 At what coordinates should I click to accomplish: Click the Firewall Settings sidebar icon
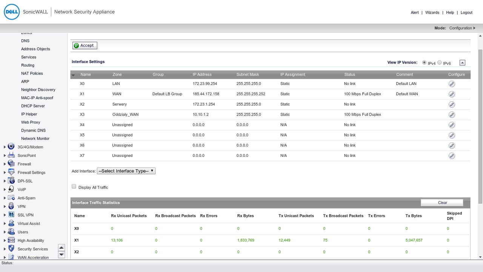[11, 172]
